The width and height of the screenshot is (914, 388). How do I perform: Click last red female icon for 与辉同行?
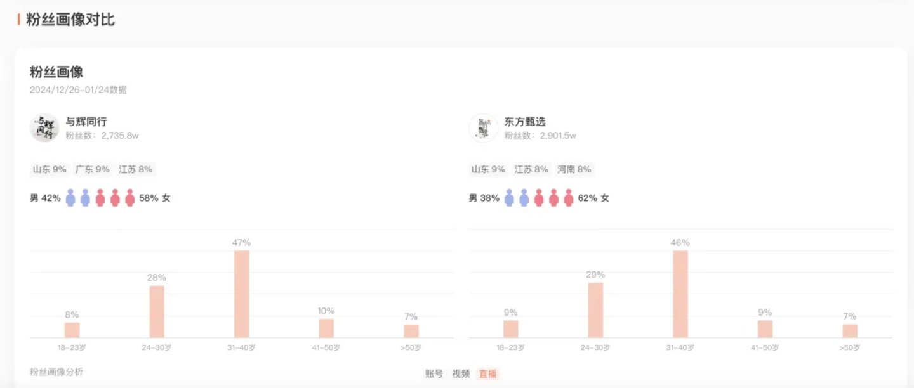click(129, 198)
